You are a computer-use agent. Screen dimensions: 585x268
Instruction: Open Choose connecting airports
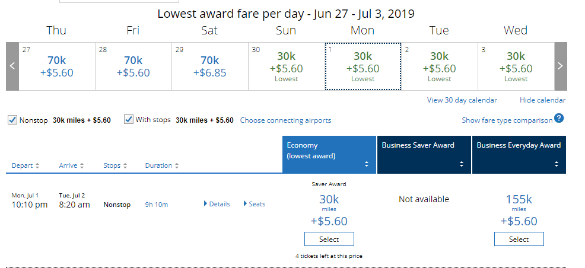coord(285,120)
